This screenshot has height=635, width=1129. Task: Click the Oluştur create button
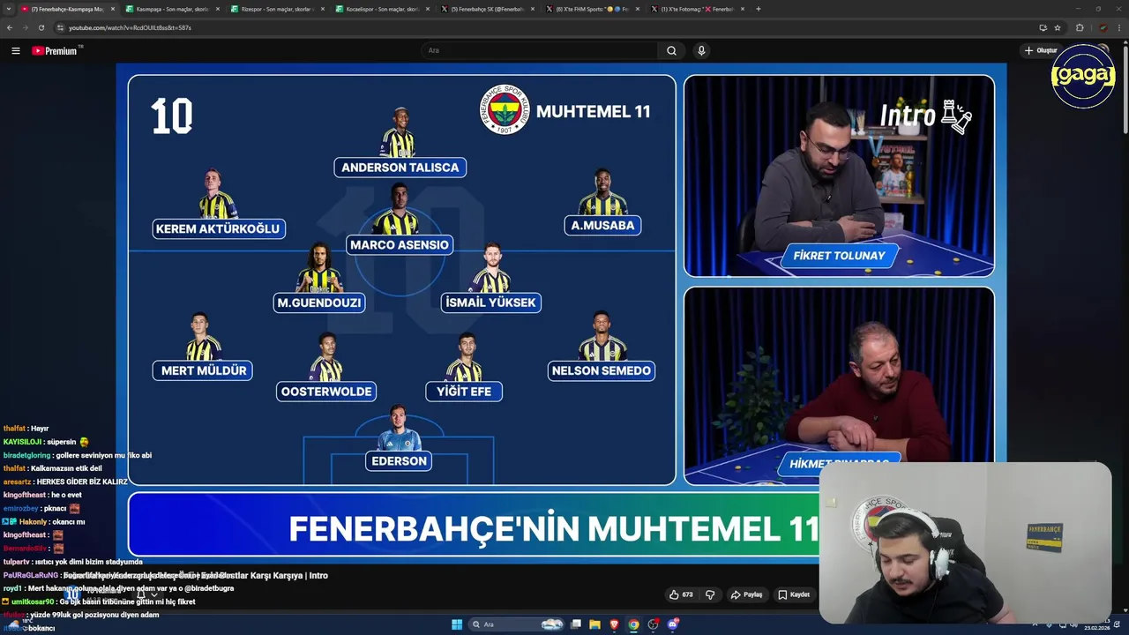tap(1041, 51)
